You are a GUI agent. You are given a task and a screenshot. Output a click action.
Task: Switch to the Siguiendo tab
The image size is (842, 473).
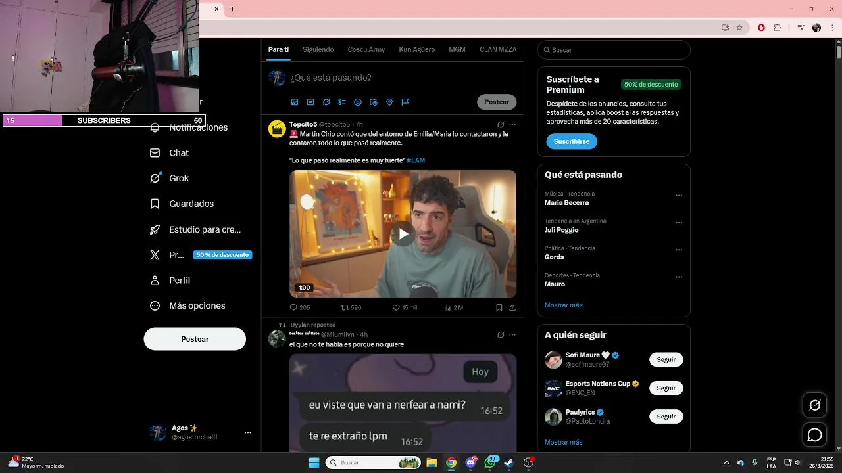coord(318,50)
